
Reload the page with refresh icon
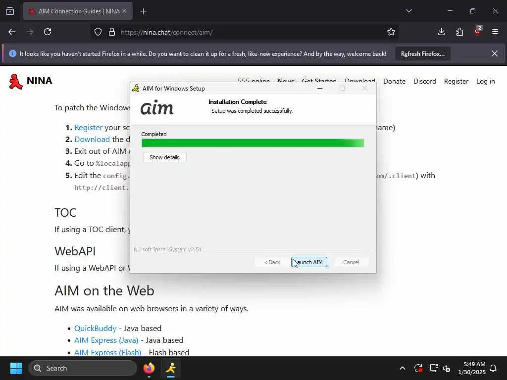(48, 32)
